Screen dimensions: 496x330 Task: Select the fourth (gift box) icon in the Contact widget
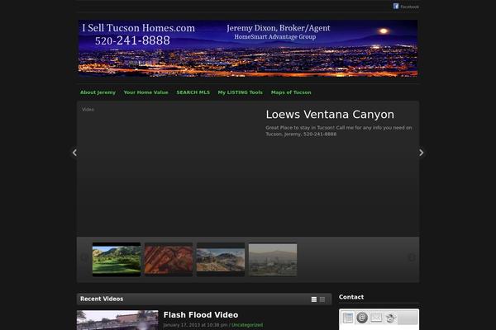pyautogui.click(x=391, y=318)
